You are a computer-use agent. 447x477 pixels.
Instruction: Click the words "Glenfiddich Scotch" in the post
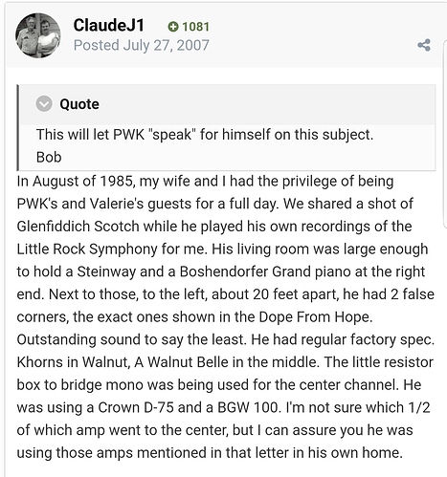78,227
